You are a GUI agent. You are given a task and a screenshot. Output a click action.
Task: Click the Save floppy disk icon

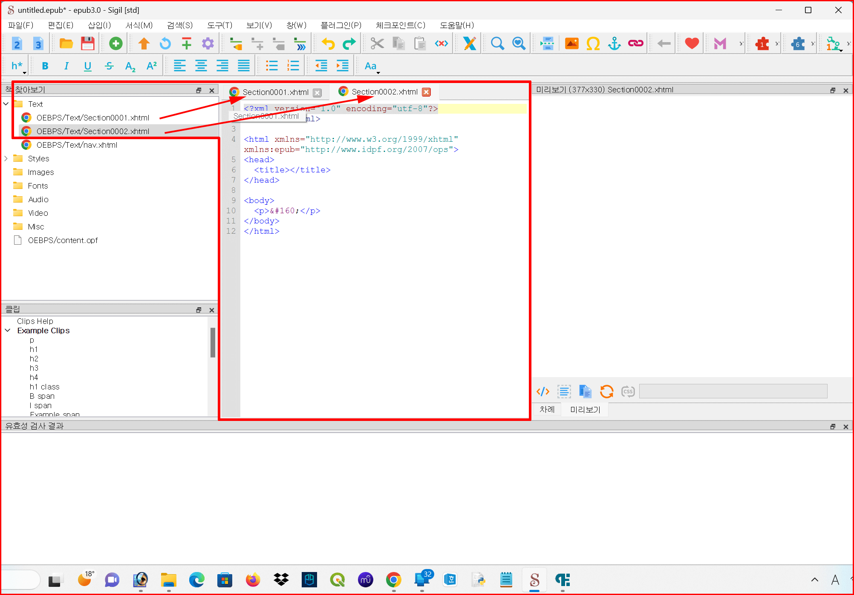coord(88,43)
